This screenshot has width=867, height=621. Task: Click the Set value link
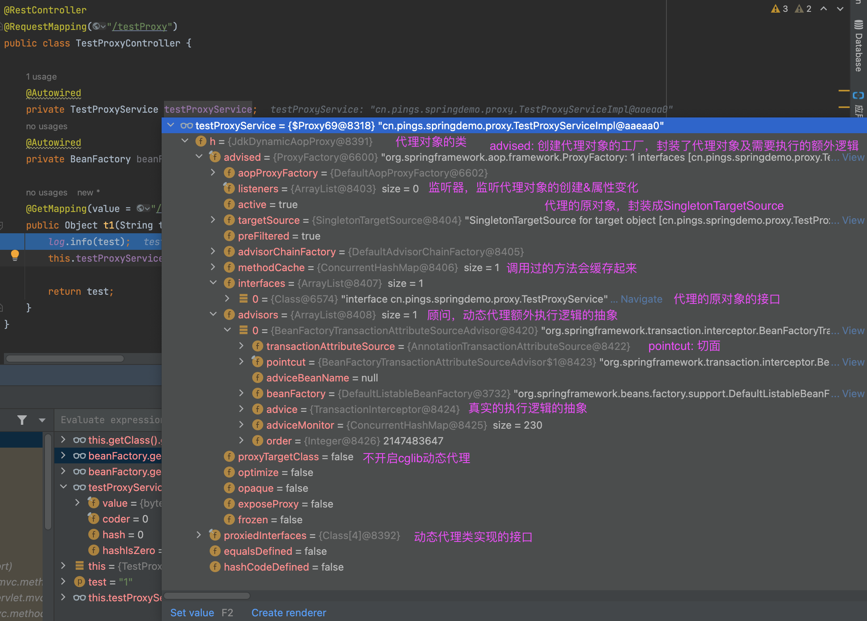pos(192,613)
